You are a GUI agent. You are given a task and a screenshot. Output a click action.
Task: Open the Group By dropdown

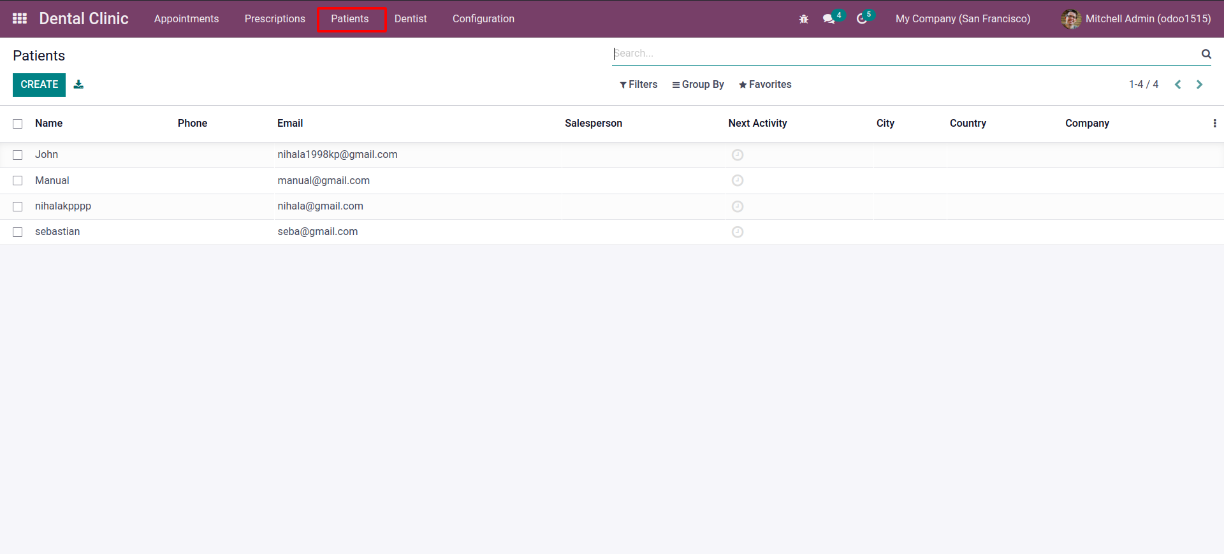pyautogui.click(x=698, y=85)
